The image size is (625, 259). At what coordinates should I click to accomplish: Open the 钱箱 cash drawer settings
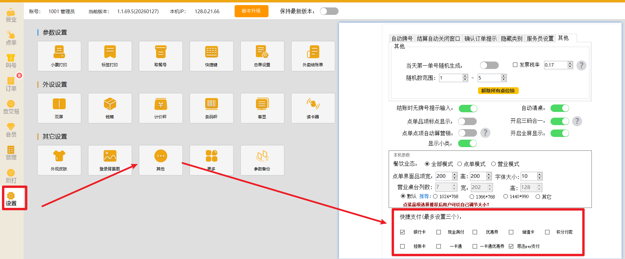[110, 108]
